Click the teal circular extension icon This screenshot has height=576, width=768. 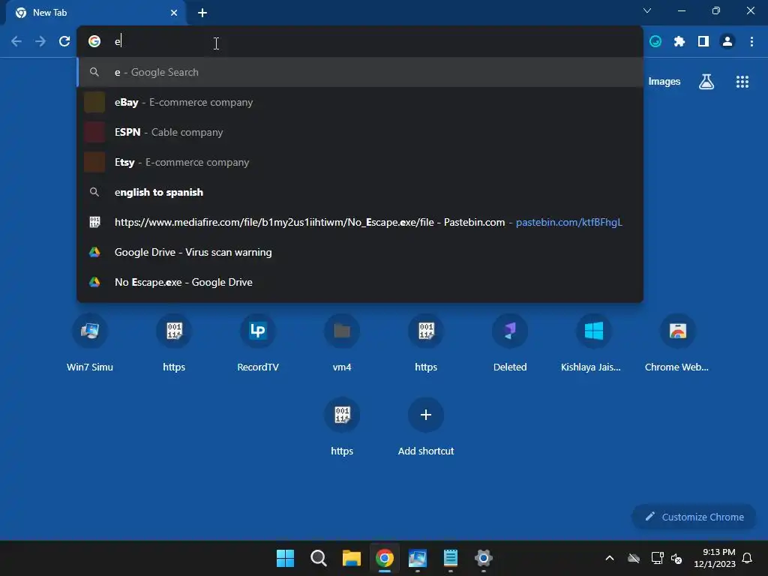coord(655,41)
